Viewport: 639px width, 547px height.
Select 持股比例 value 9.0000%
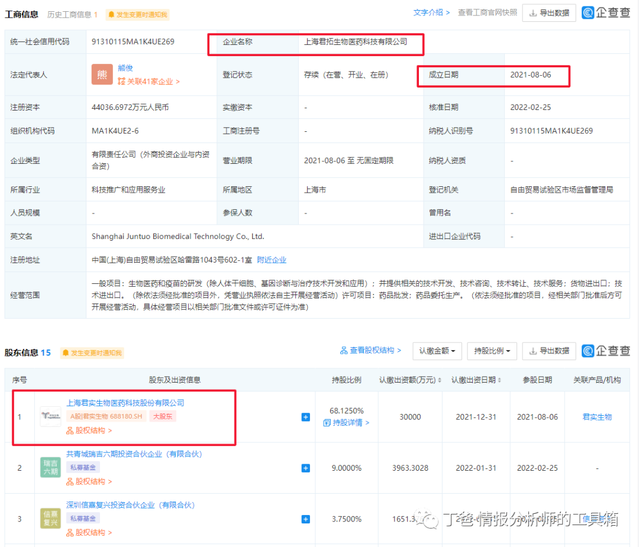click(346, 468)
